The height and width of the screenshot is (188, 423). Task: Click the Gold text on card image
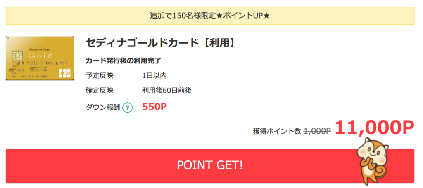click(40, 56)
